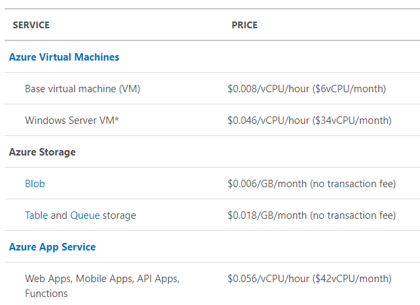Select the 'Azure Storage' section heading
Image resolution: width=420 pixels, height=305 pixels.
click(42, 152)
